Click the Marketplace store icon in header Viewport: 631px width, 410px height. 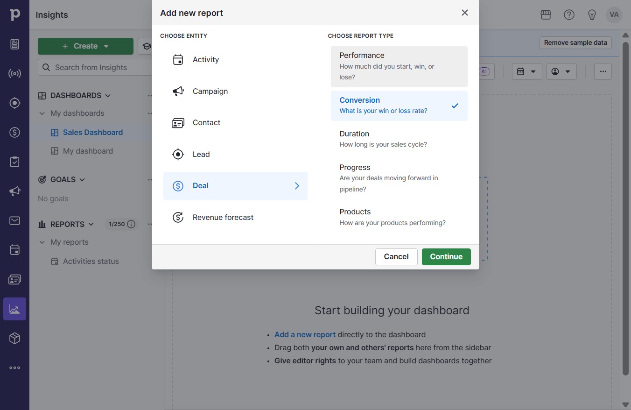(x=546, y=15)
